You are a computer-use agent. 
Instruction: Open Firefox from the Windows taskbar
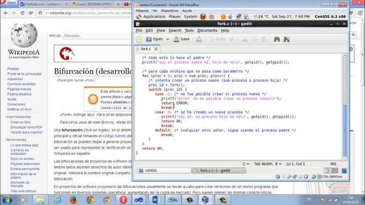(74, 200)
